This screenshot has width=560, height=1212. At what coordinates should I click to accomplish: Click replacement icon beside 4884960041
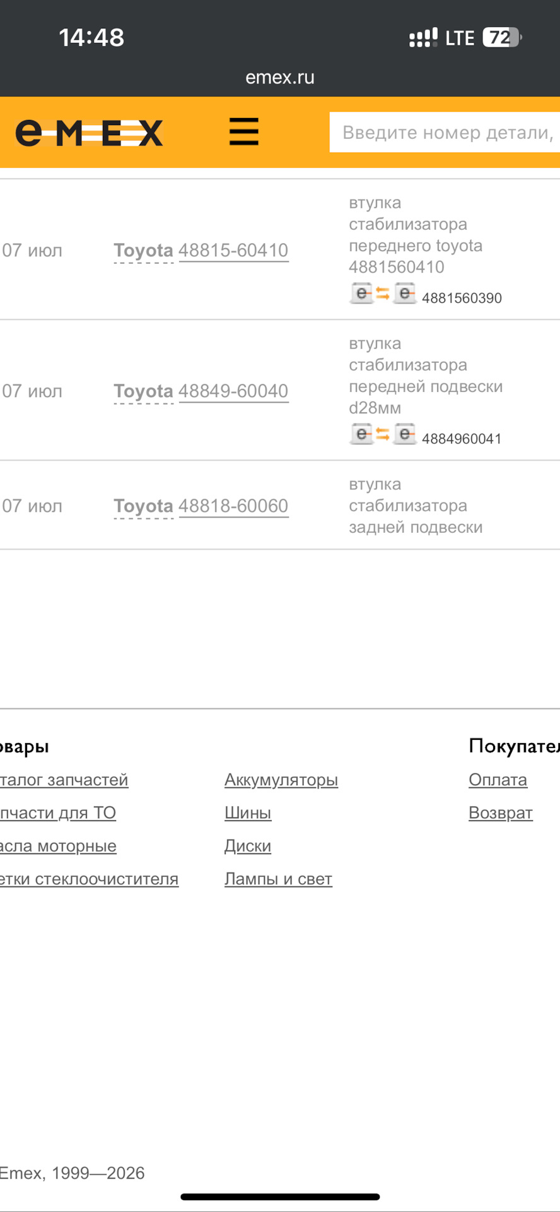click(x=383, y=434)
